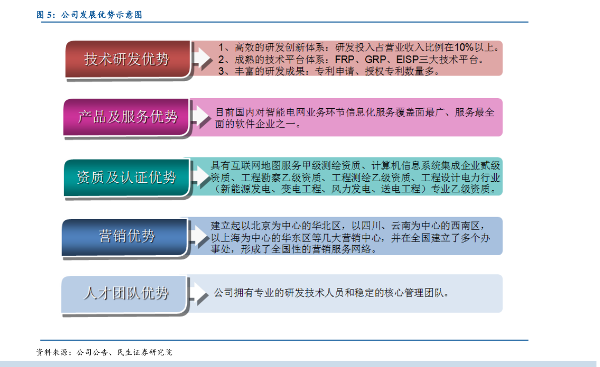Viewport: 600px width, 367px height.
Task: Select the line about 研发投入 10%以上
Action: (359, 48)
